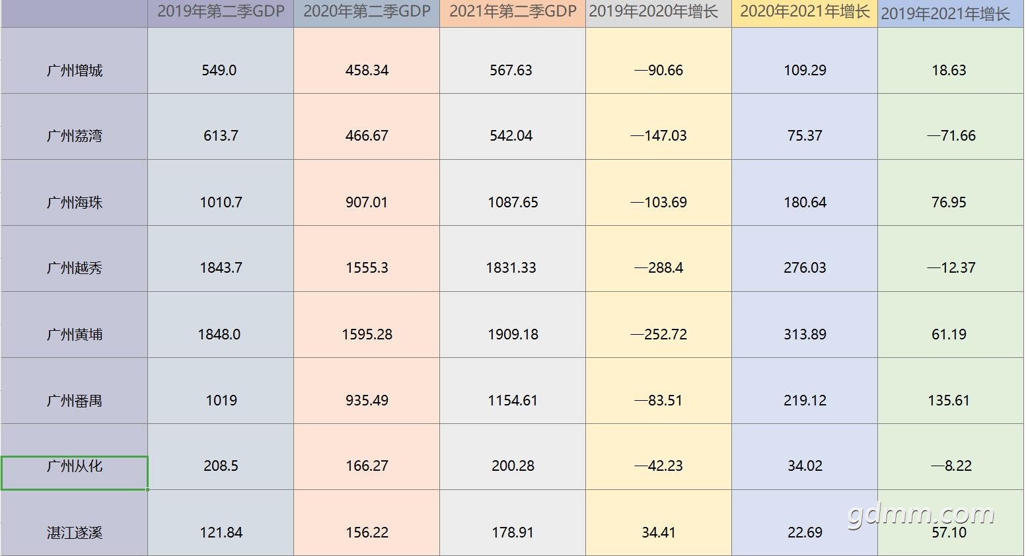
Task: Click the cell showing 135.61
Action: [x=951, y=391]
